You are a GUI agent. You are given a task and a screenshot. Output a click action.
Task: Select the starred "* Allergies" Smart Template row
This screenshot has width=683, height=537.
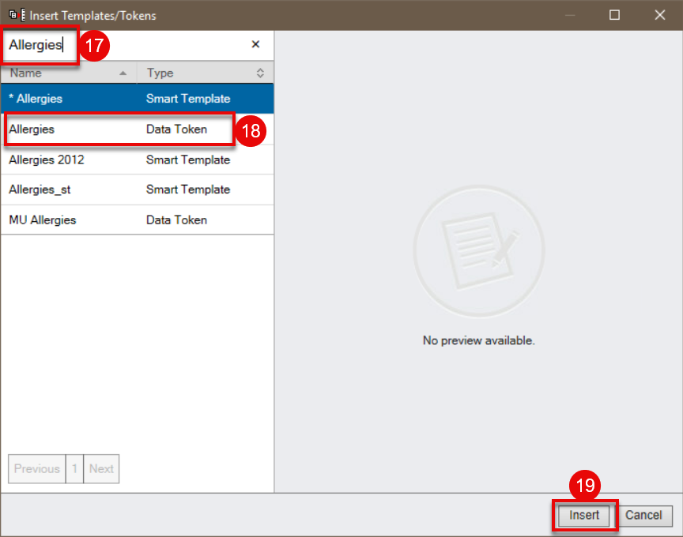click(x=137, y=99)
